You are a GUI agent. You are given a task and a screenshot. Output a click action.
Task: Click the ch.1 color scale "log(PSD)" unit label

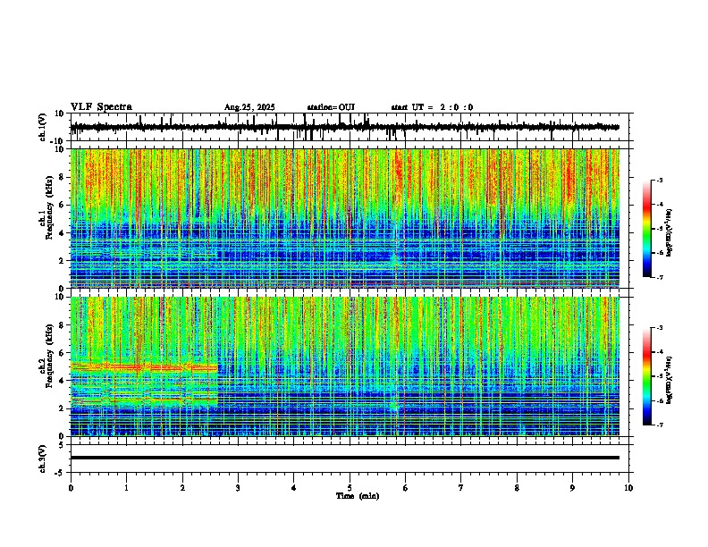670,232
